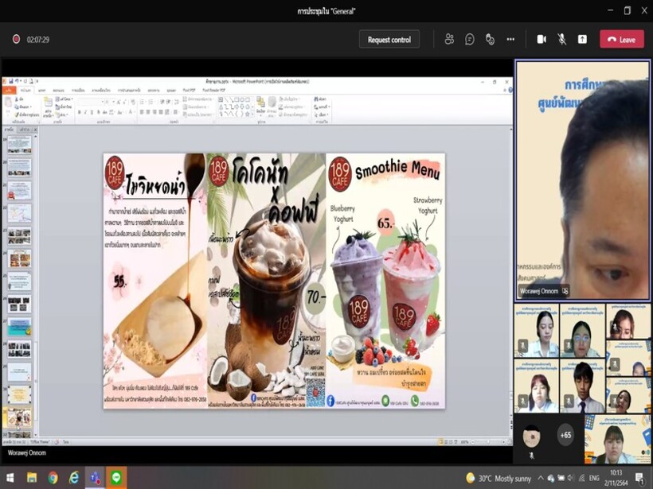Image resolution: width=653 pixels, height=489 pixels.
Task: Open the Arrange dropdown
Action: tap(260, 105)
